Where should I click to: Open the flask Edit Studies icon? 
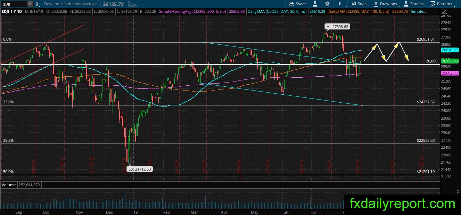[x=315, y=4]
